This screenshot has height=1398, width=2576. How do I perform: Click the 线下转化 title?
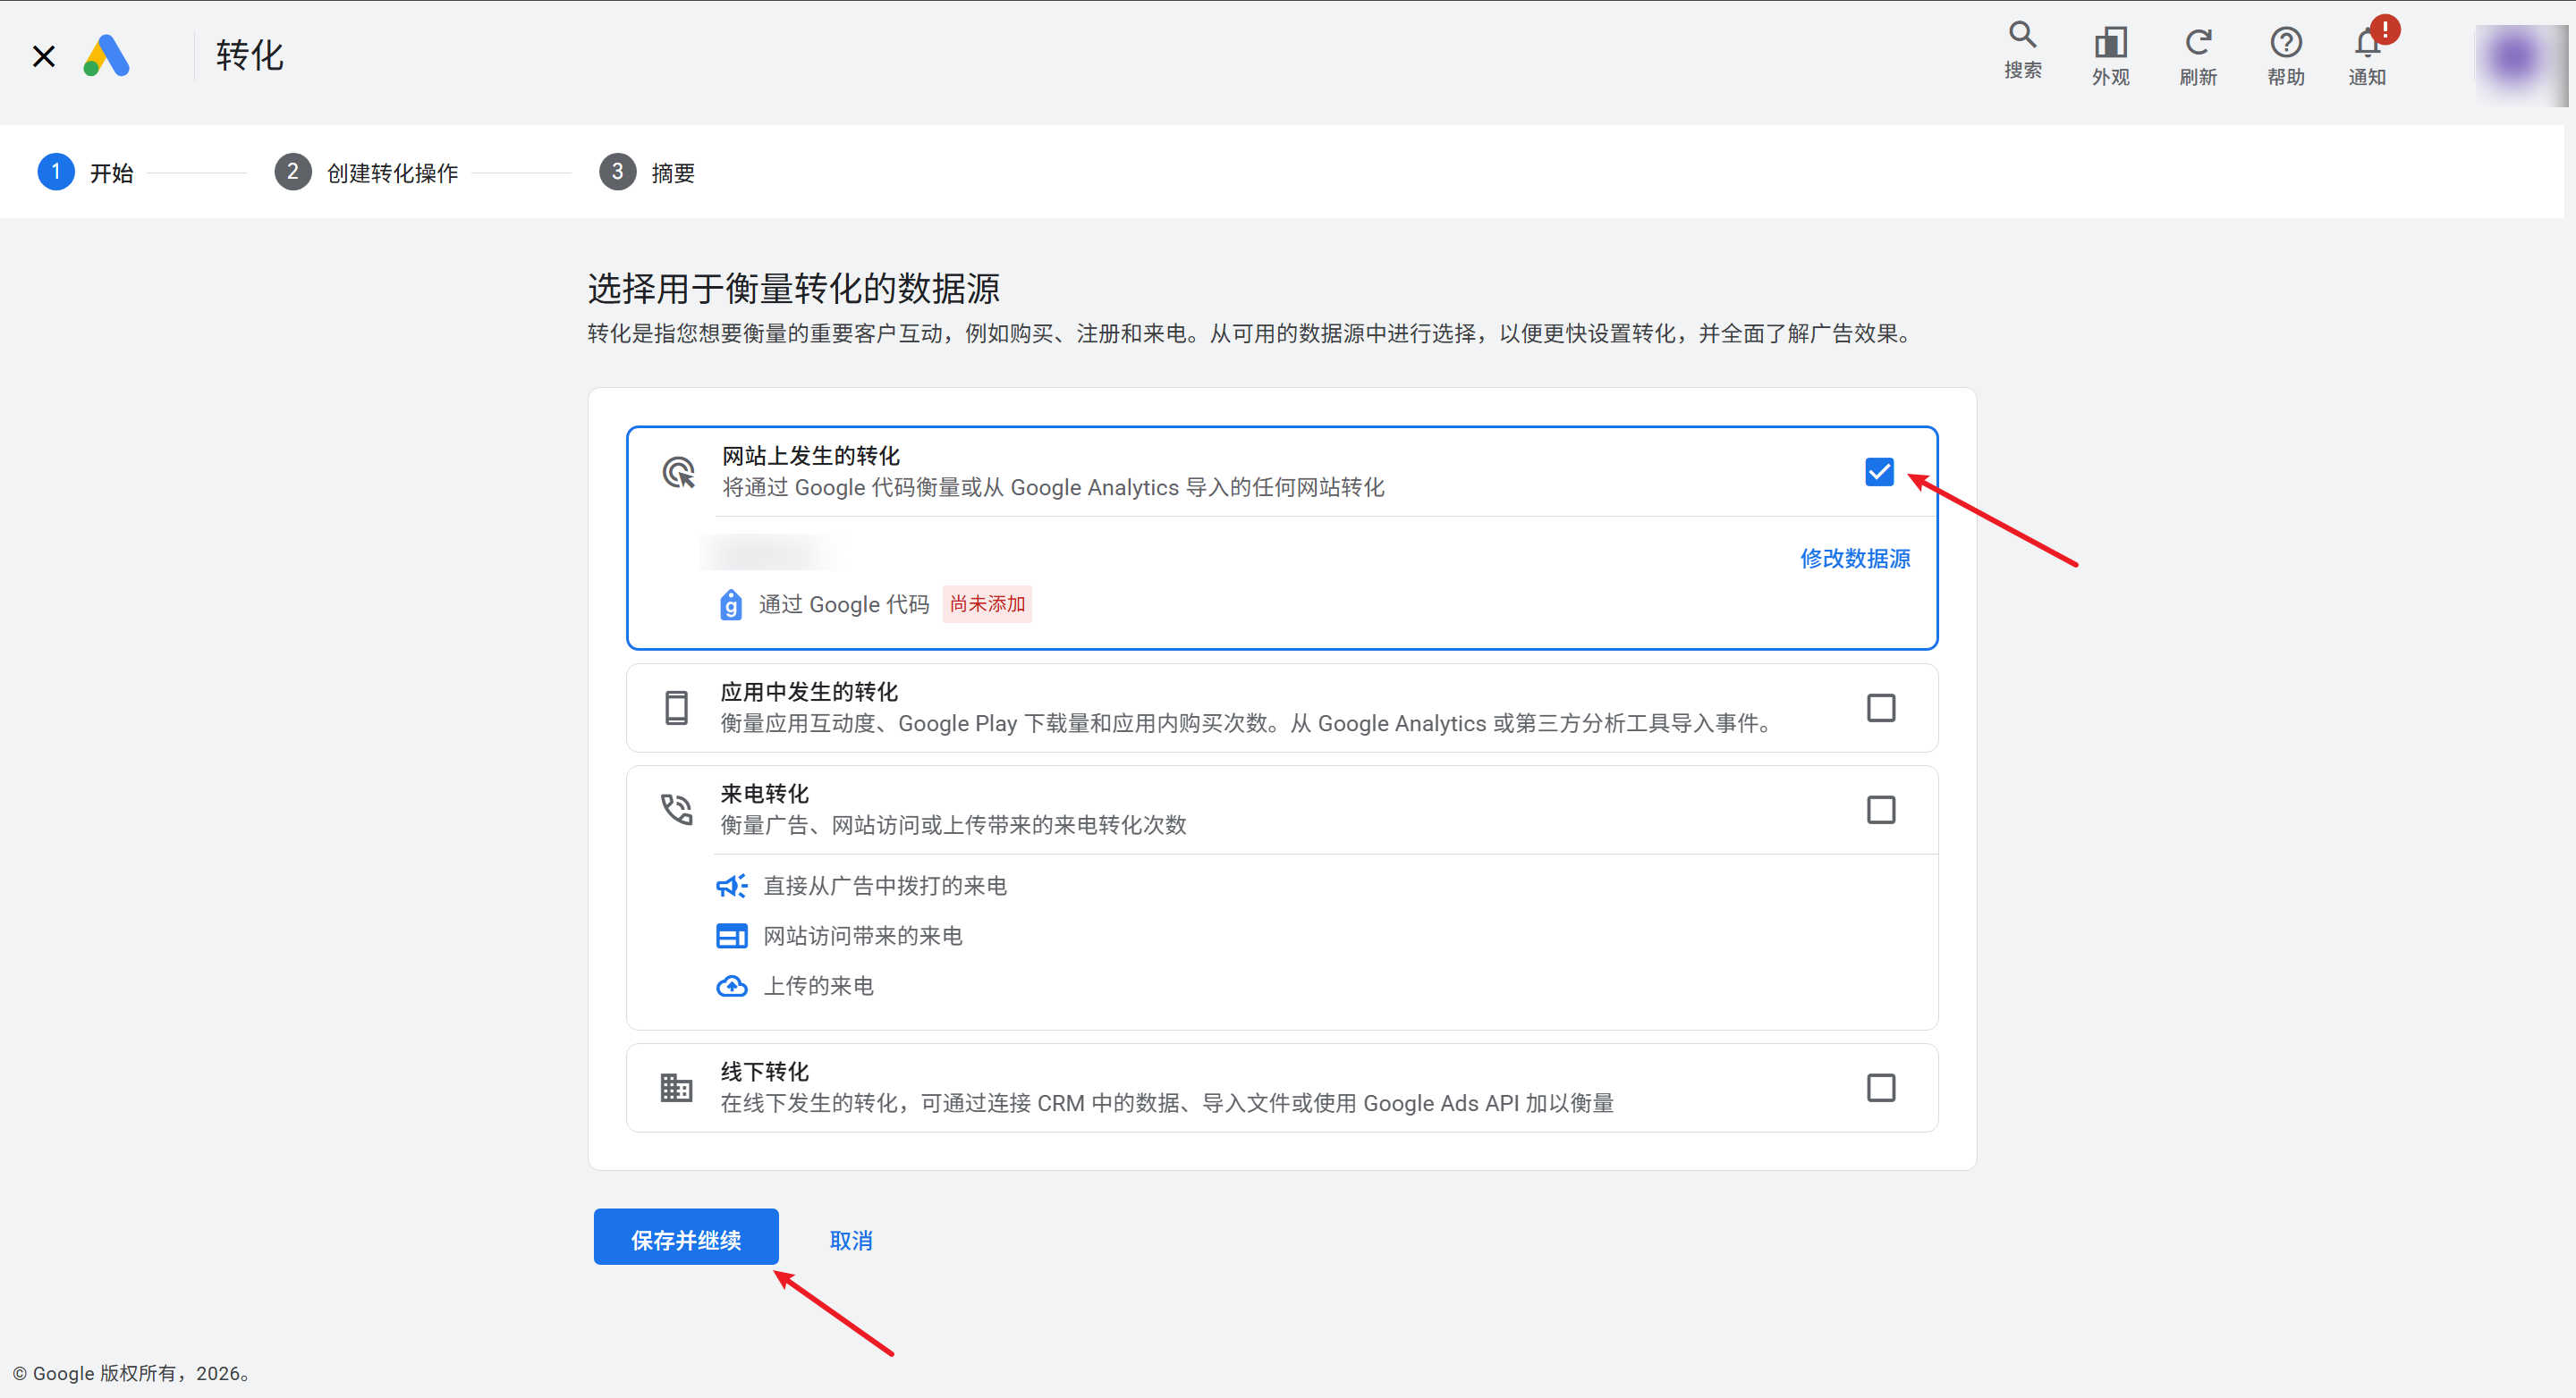click(765, 1071)
